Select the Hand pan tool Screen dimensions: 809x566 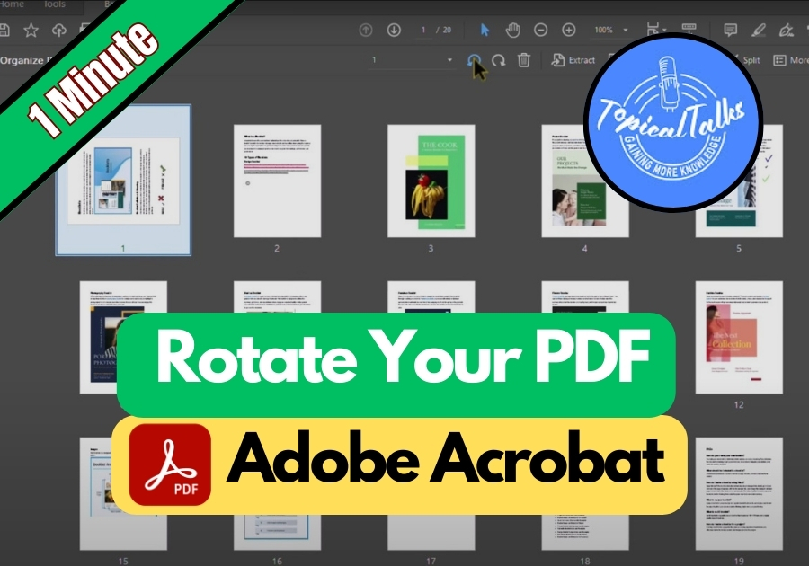512,30
